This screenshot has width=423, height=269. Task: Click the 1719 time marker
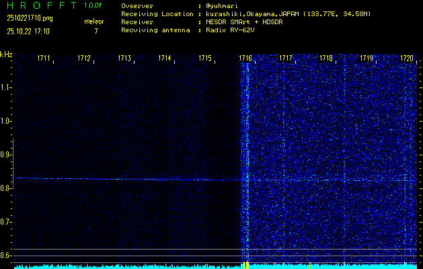tap(367, 58)
